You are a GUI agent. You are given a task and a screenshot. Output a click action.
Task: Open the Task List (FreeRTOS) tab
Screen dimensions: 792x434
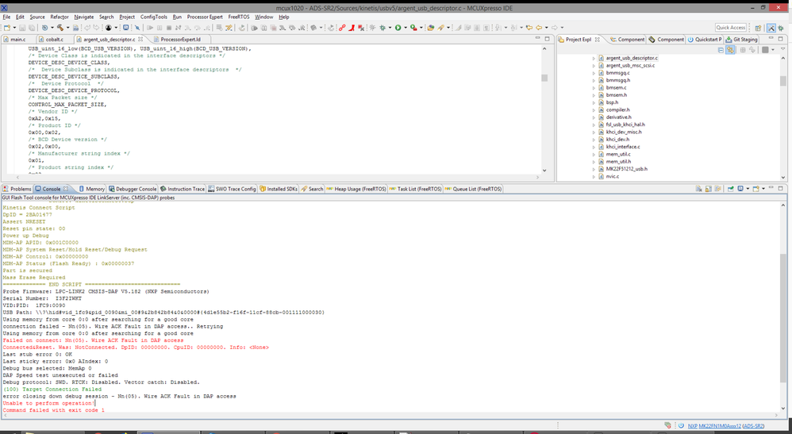pos(415,189)
